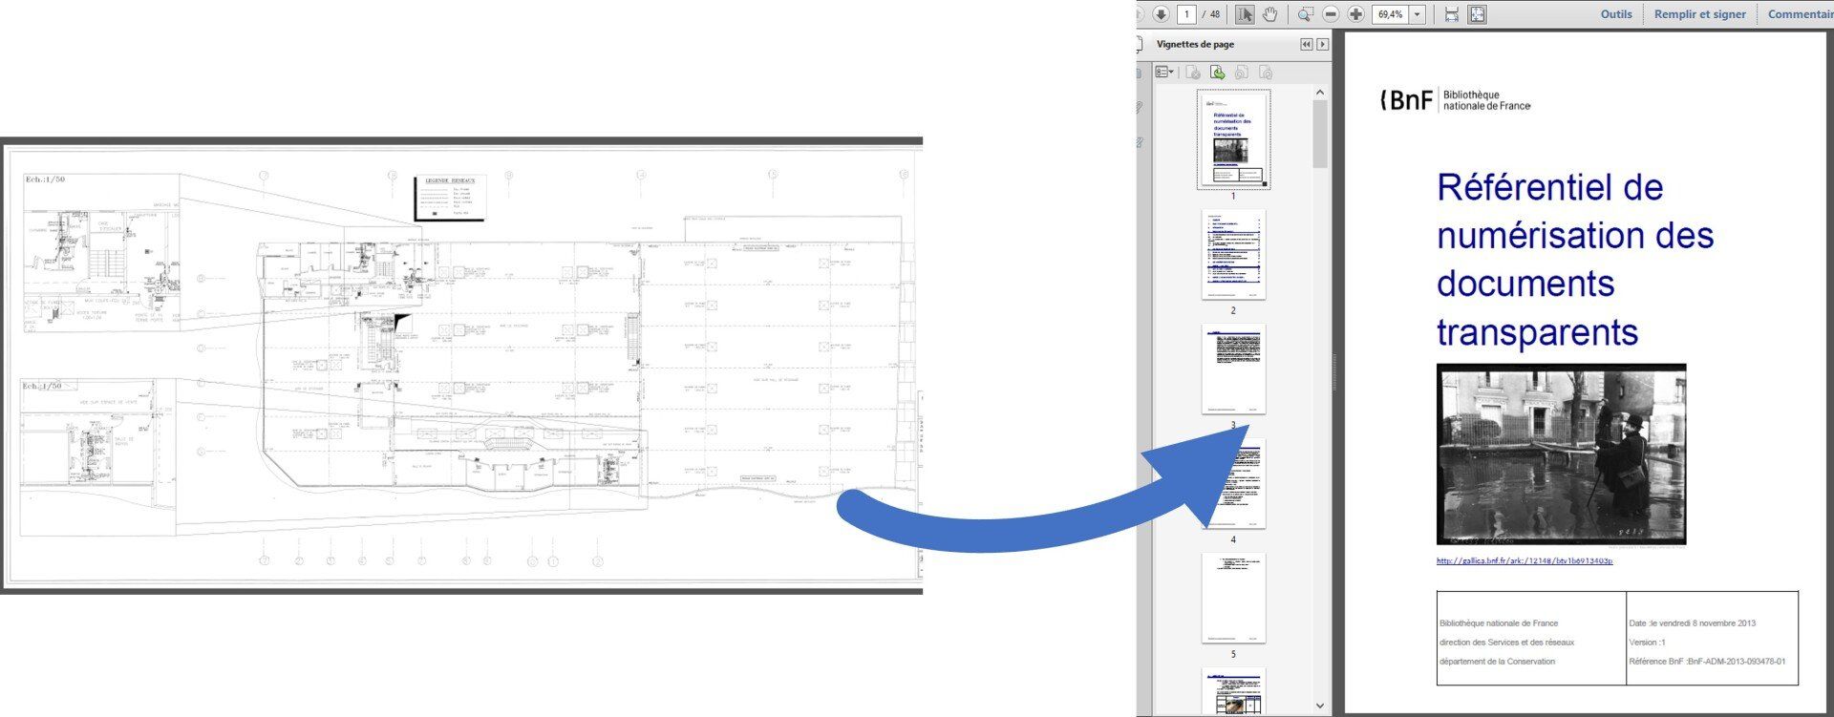
Task: Activate the text selection tool
Action: [1245, 14]
